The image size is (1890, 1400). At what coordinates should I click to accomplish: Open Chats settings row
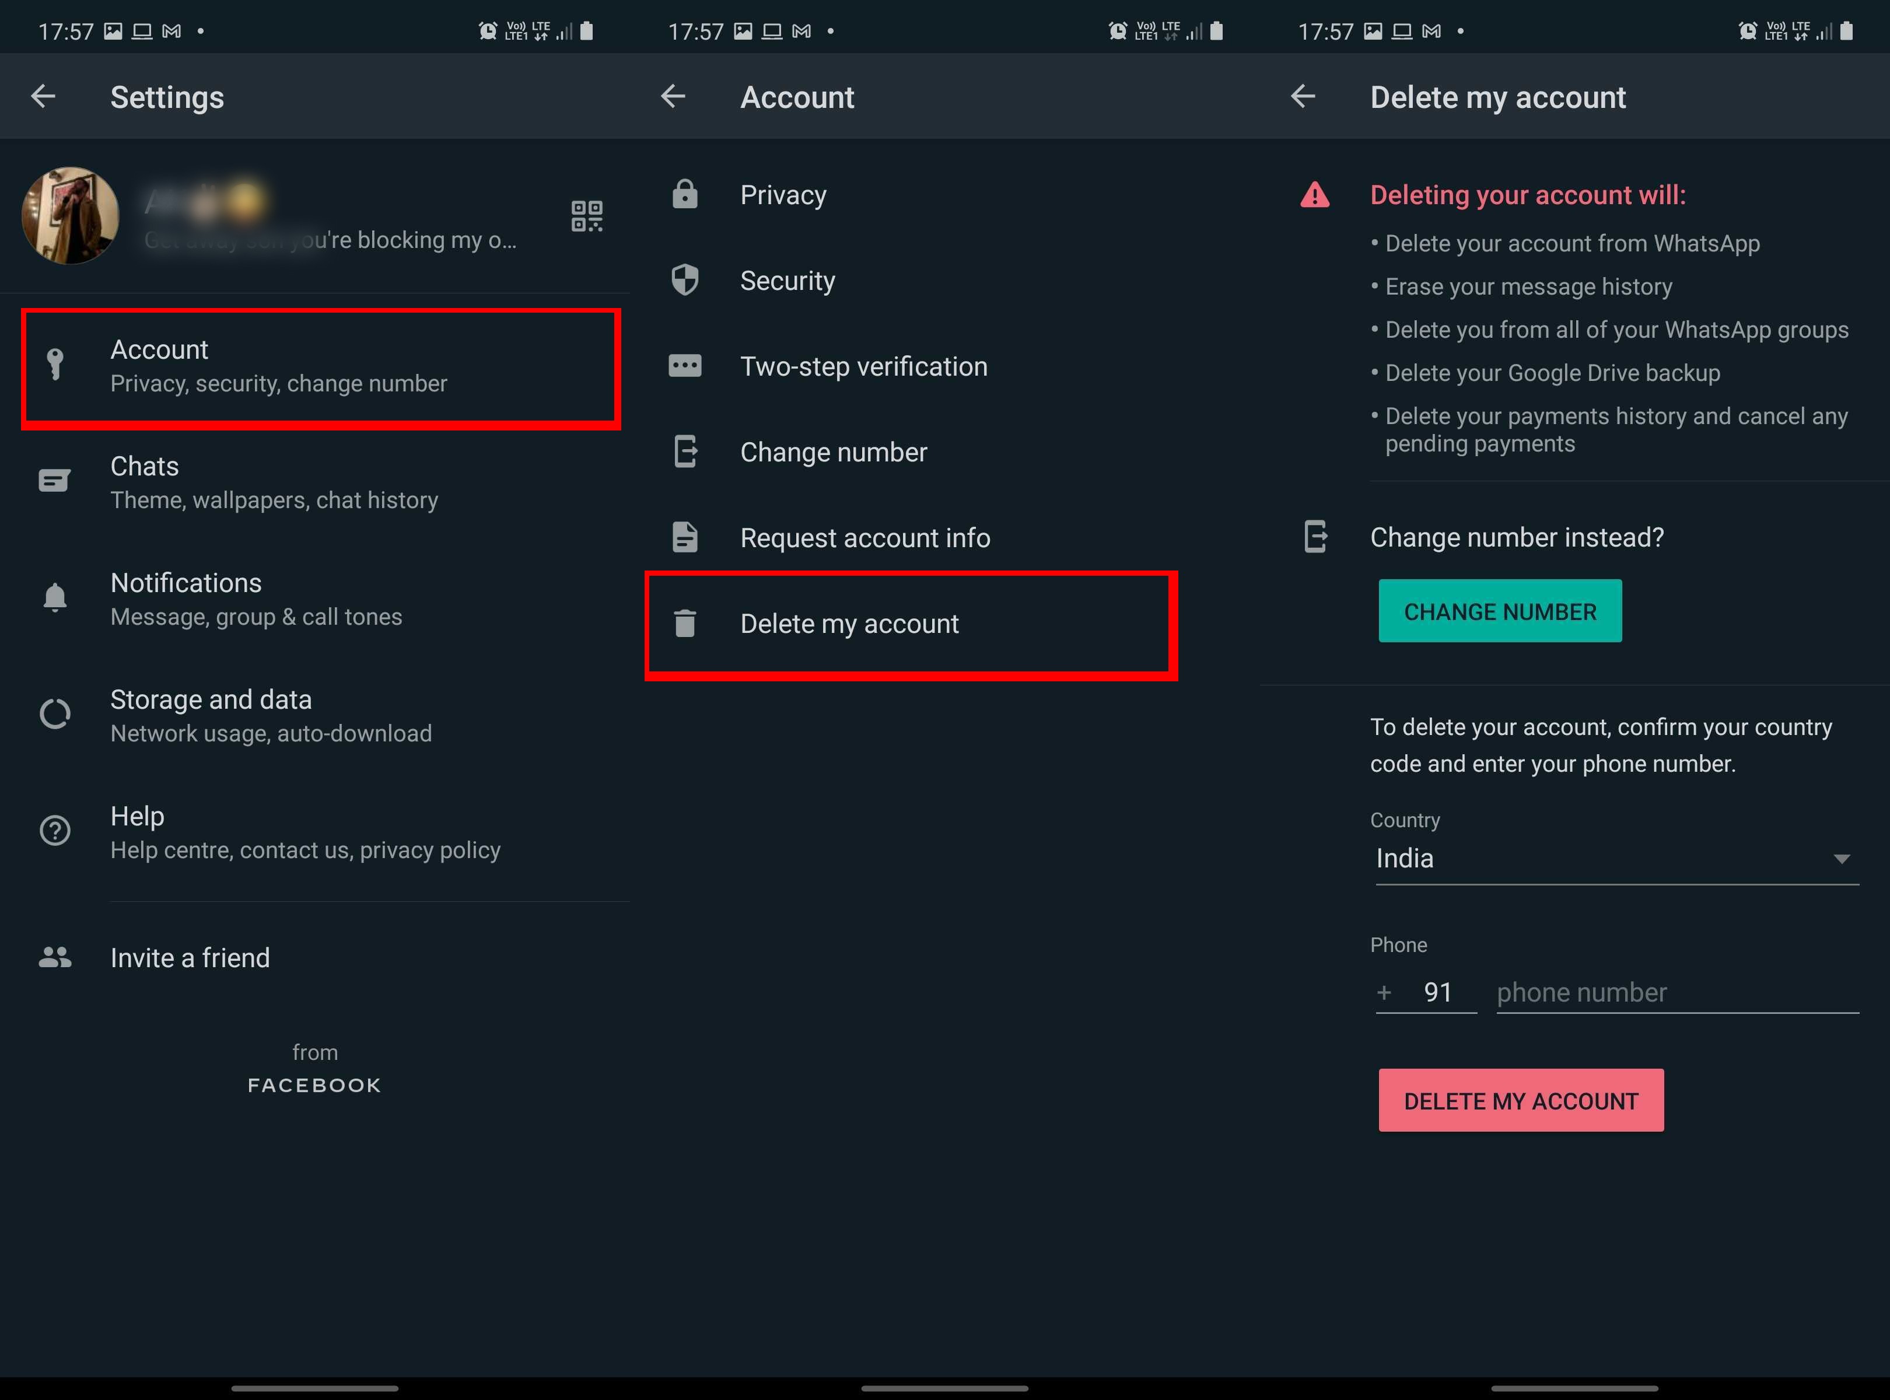click(x=314, y=482)
